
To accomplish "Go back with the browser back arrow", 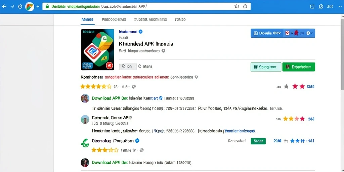I will (4, 7).
